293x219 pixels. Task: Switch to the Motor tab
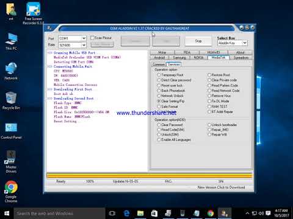coord(162,52)
